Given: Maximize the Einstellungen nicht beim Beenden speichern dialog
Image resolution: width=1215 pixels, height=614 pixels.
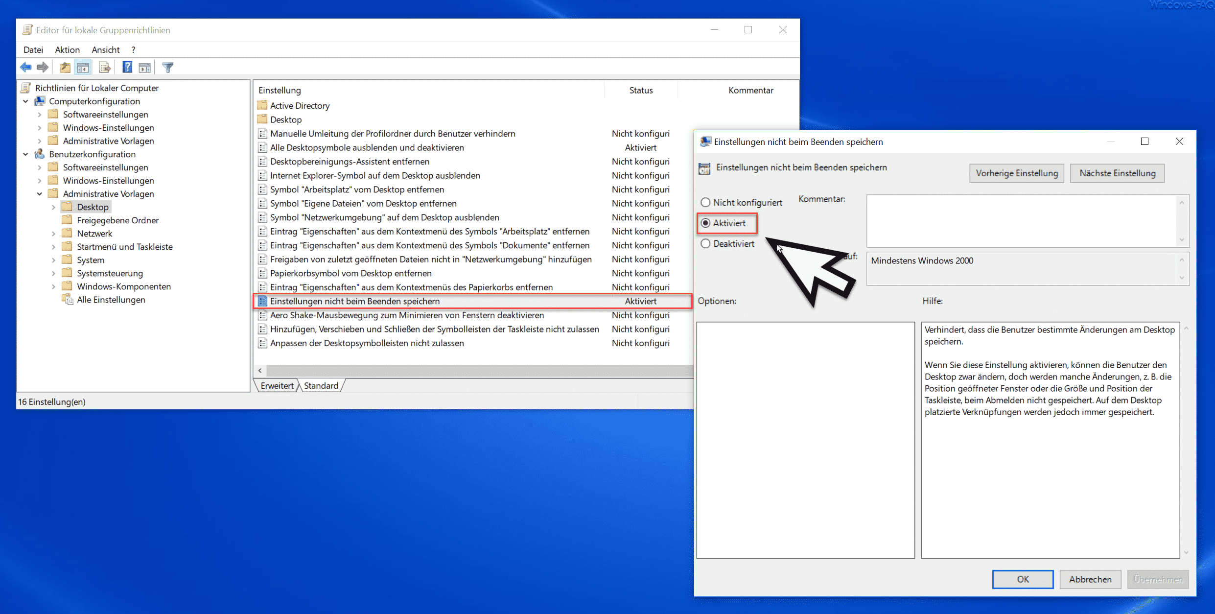Looking at the screenshot, I should pyautogui.click(x=1145, y=142).
